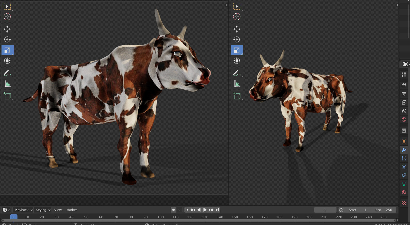
Task: Toggle the stopwatch icon beside the frame field
Action: pyautogui.click(x=341, y=210)
